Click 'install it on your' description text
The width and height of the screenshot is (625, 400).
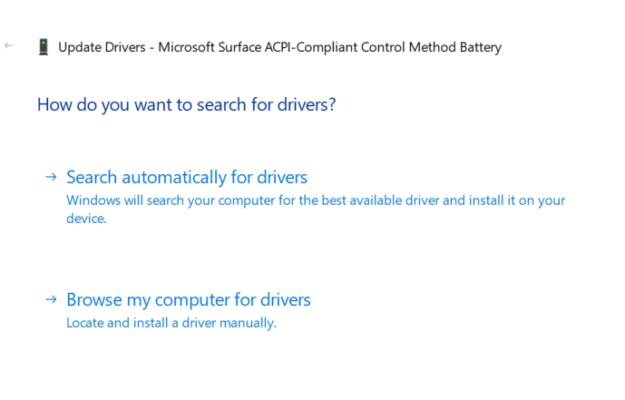coord(517,200)
